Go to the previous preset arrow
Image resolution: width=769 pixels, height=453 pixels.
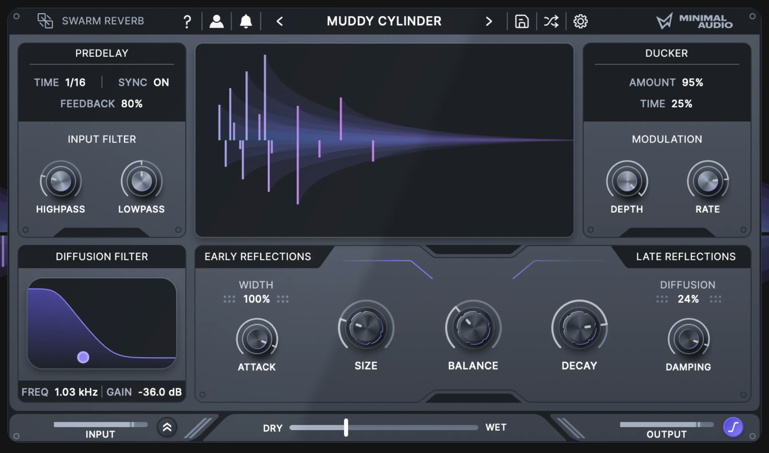[280, 21]
